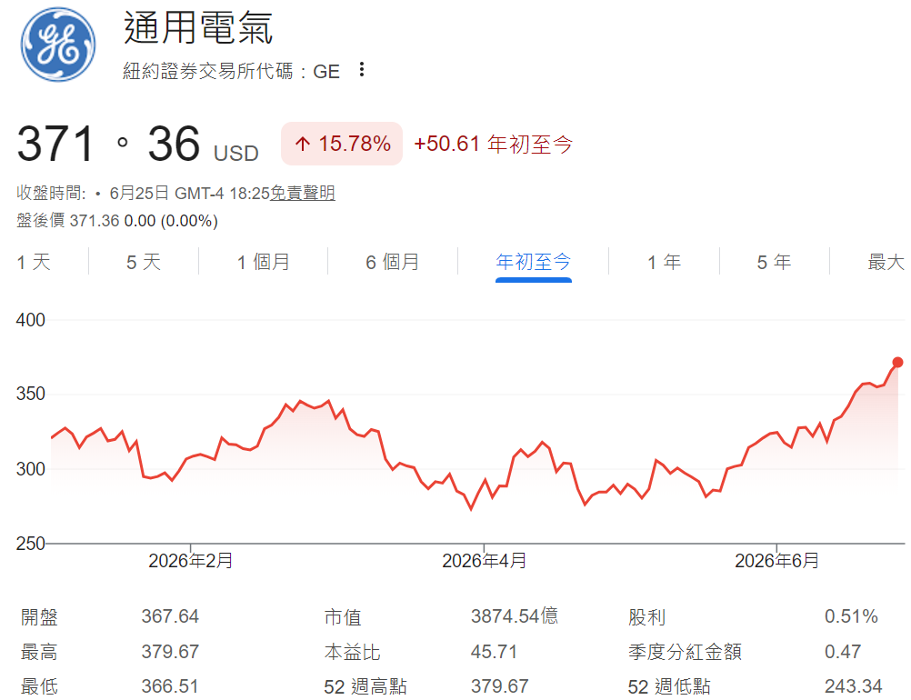This screenshot has height=700, width=911.
Task: Click the 最高 value 379.67
Action: point(170,652)
